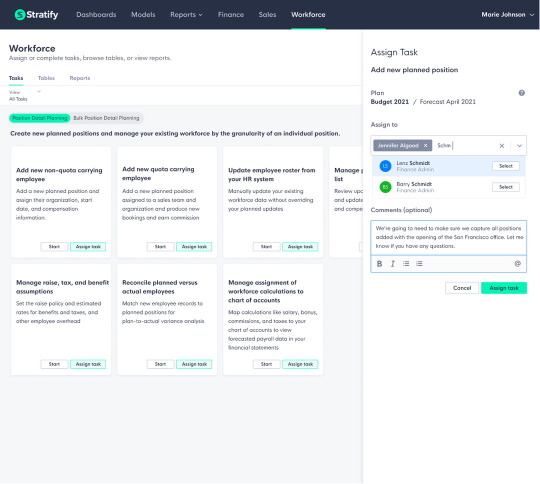Remove Jennifer Algood from assignees
Screen dimensions: 540x484
[425, 145]
